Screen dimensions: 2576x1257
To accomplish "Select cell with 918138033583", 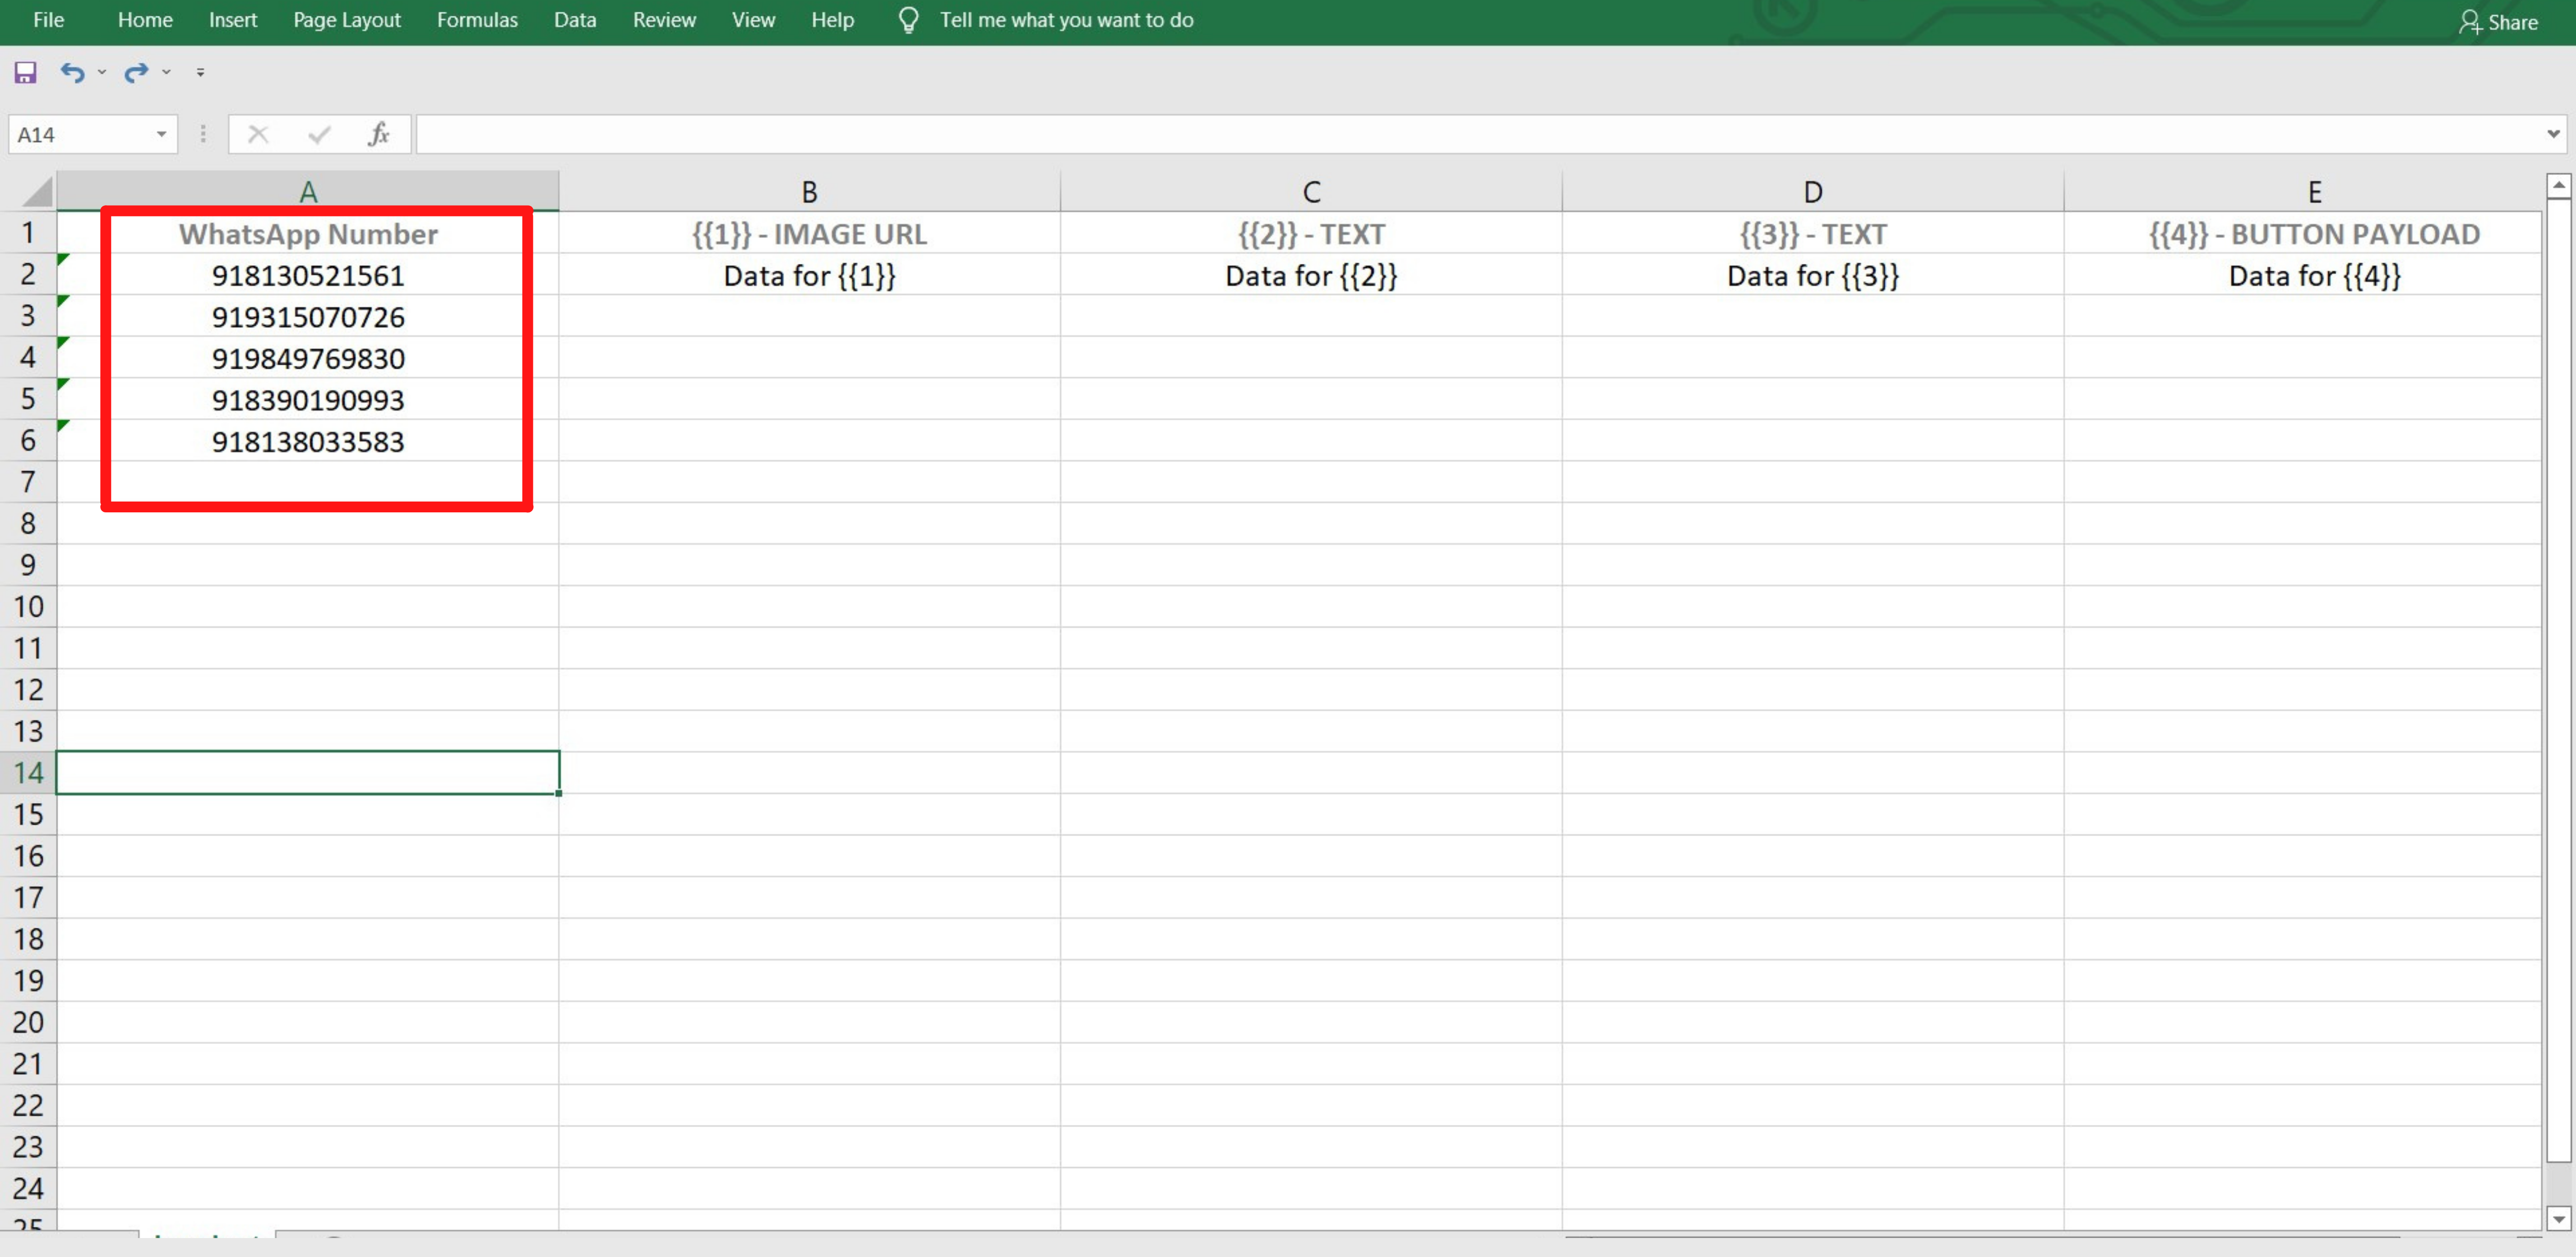I will tap(308, 441).
